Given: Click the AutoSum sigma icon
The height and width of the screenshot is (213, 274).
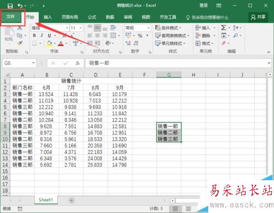Looking at the screenshot, I should (224, 28).
